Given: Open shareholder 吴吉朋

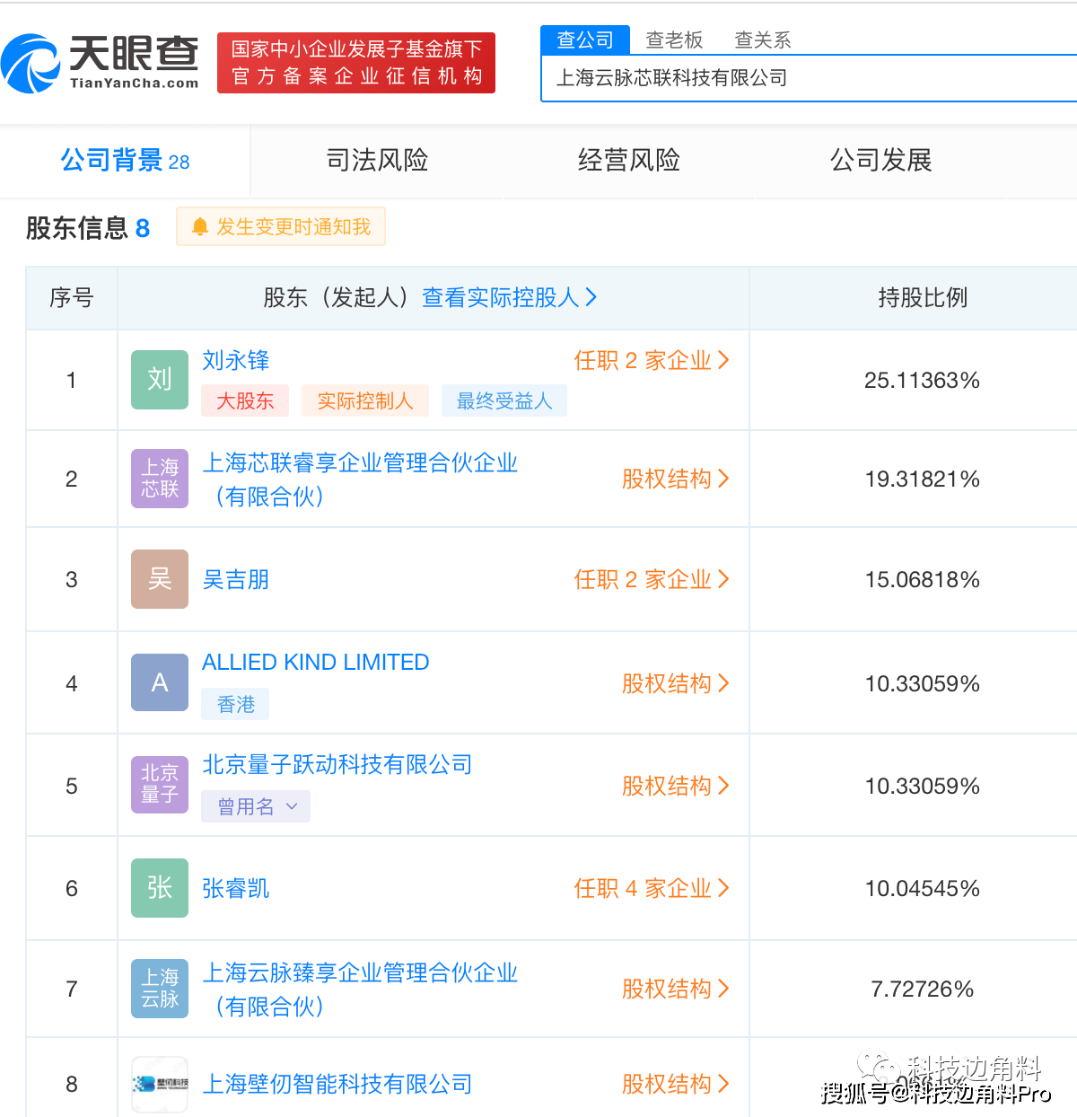Looking at the screenshot, I should 236,579.
